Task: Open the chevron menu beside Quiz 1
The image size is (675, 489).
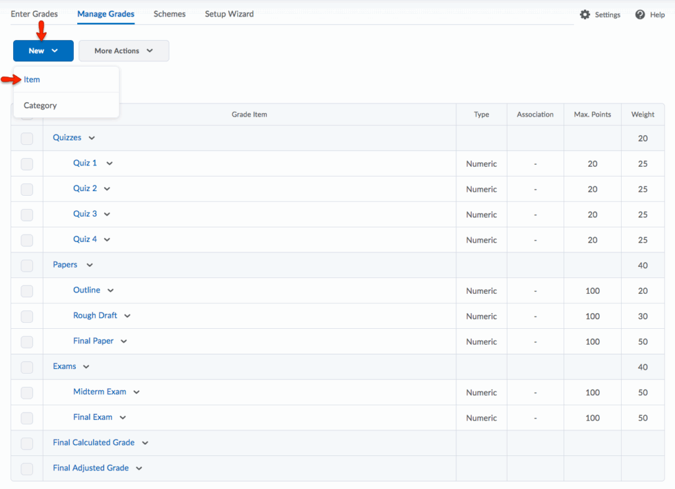Action: point(109,163)
